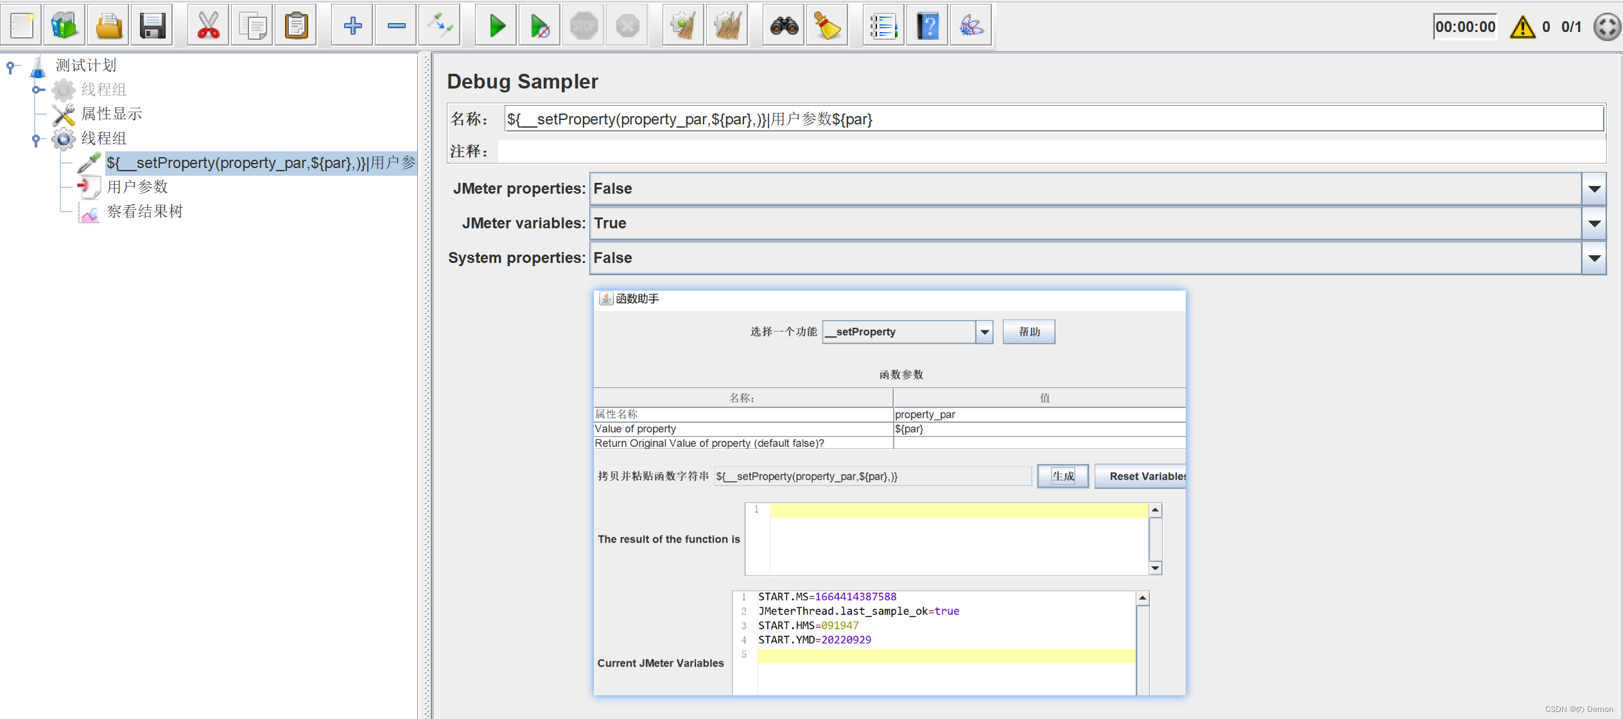Collapse the 测试计划 tree root
Image resolution: width=1623 pixels, height=719 pixels.
point(10,65)
